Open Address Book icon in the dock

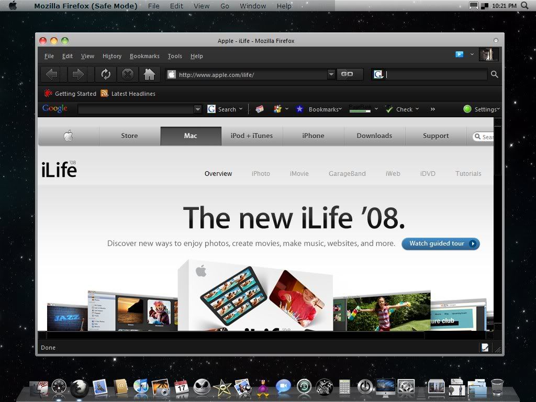pos(120,388)
